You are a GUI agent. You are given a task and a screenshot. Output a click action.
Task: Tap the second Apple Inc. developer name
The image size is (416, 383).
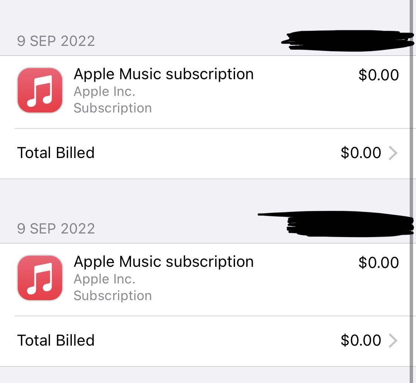104,279
